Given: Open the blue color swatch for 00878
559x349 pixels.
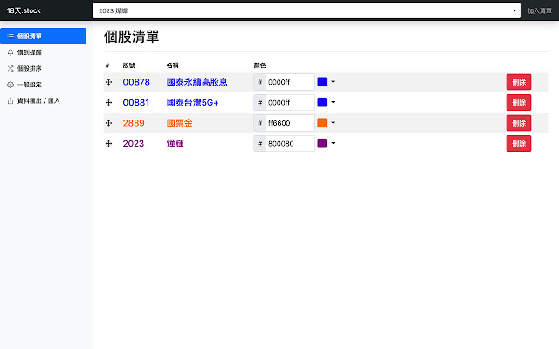Looking at the screenshot, I should point(322,82).
